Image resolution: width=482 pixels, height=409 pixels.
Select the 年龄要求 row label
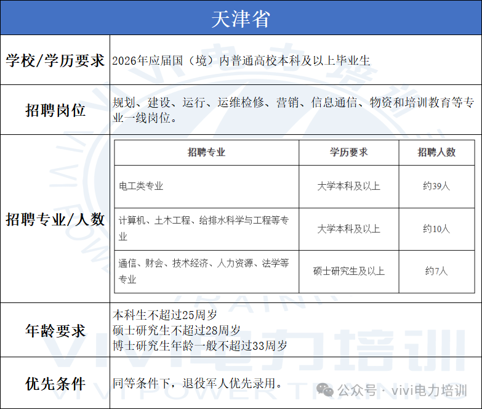(x=55, y=331)
